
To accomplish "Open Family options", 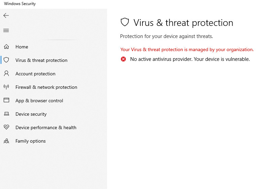I will click(x=31, y=141).
